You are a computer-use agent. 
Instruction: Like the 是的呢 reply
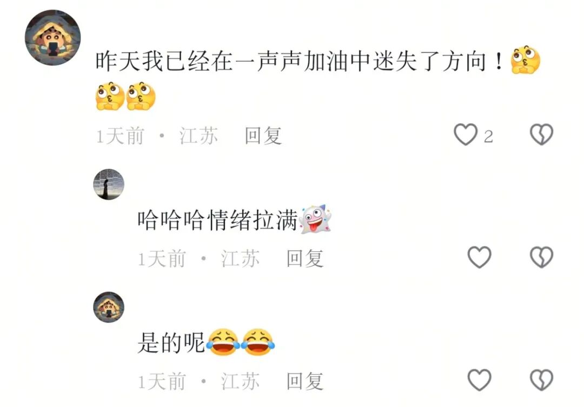[479, 380]
